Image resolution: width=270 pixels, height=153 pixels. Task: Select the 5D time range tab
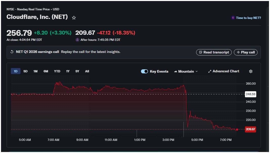[26, 71]
